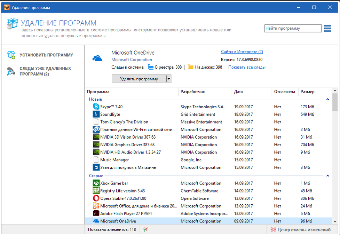The height and width of the screenshot is (235, 340).
Task: Open Сайты в Интернете (2) link
Action: click(242, 52)
